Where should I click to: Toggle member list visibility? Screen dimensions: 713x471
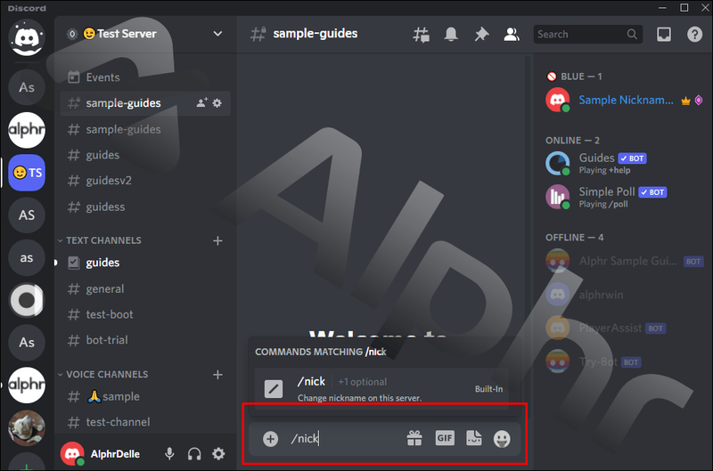pos(512,34)
